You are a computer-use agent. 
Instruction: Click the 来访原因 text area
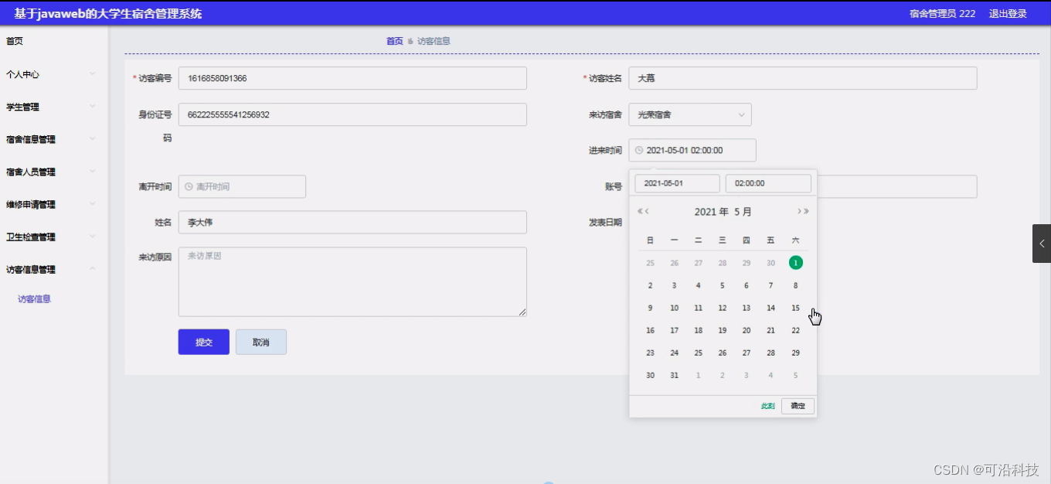point(352,281)
